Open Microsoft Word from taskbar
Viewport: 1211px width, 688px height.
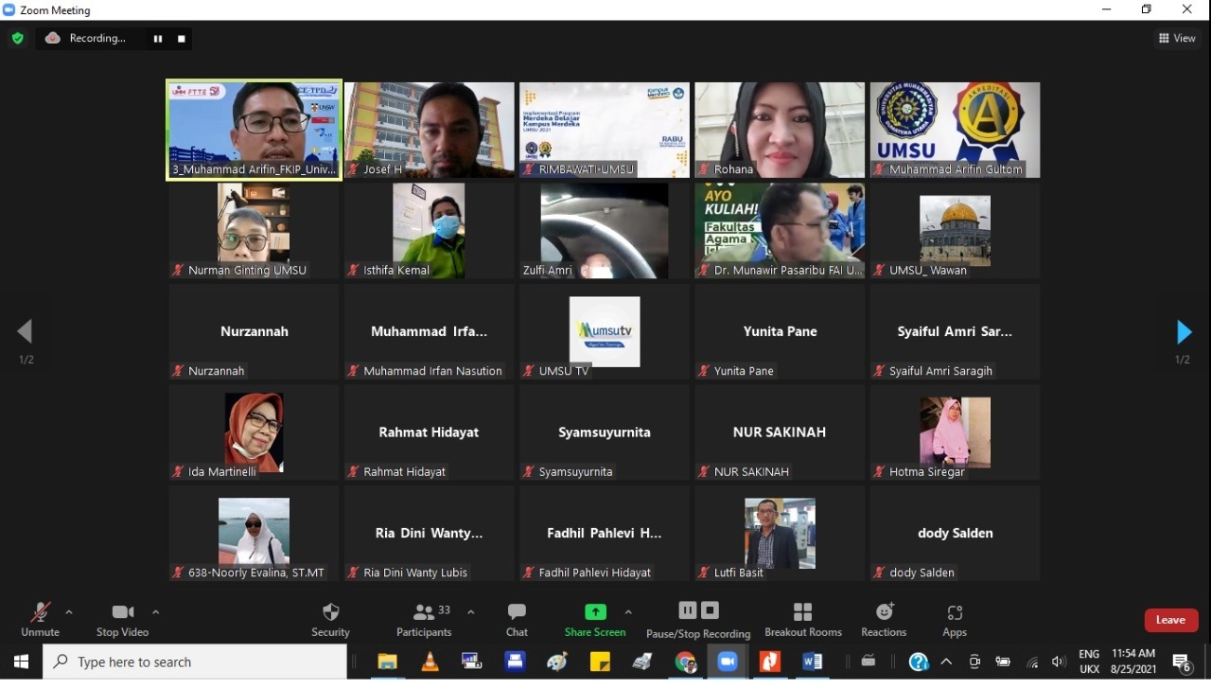812,662
